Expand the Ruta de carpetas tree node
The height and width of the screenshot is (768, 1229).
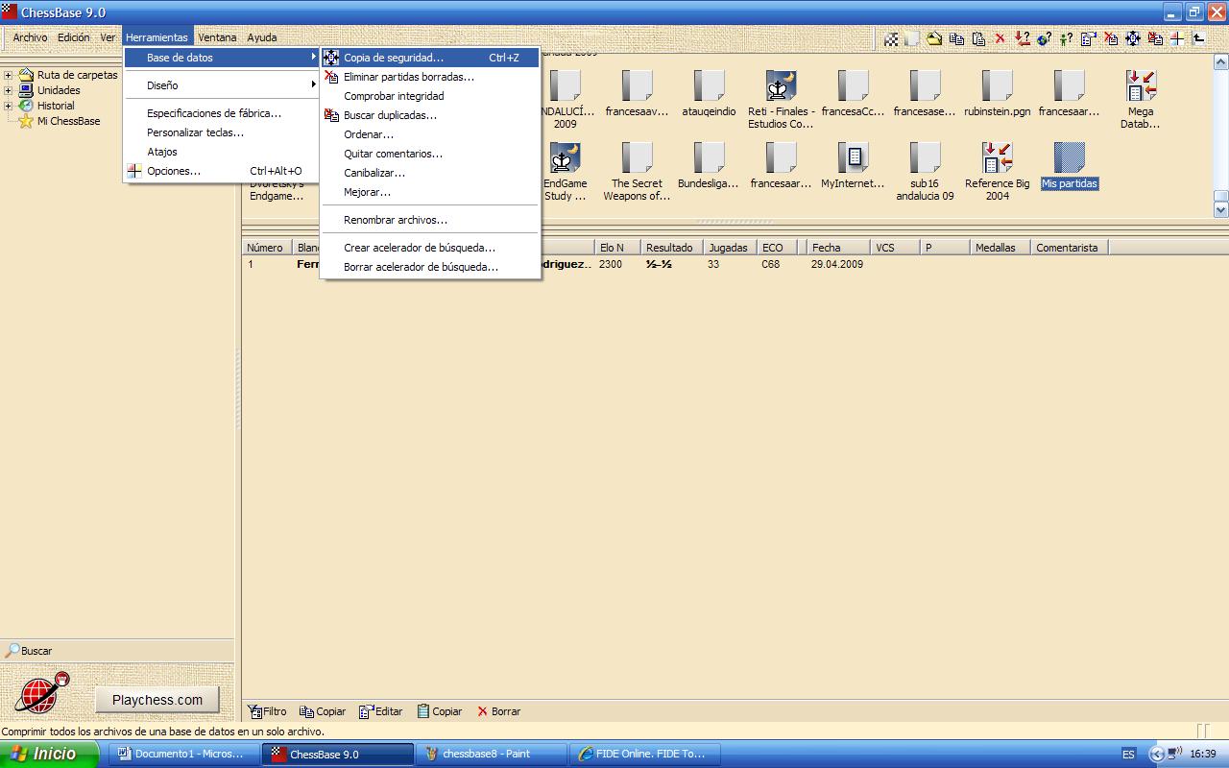coord(8,75)
